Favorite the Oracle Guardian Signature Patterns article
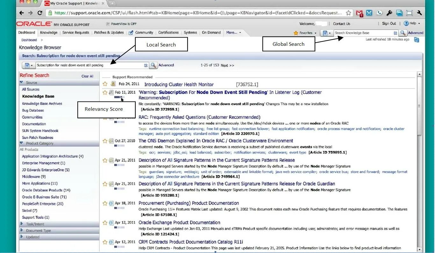Screen dimensions: 435x253 tap(105, 184)
